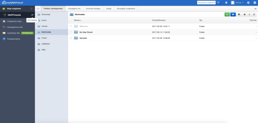Viewport: 258px width, 123px height.
Task: Open Udostępnione linki in sidebar
Action: (15, 27)
